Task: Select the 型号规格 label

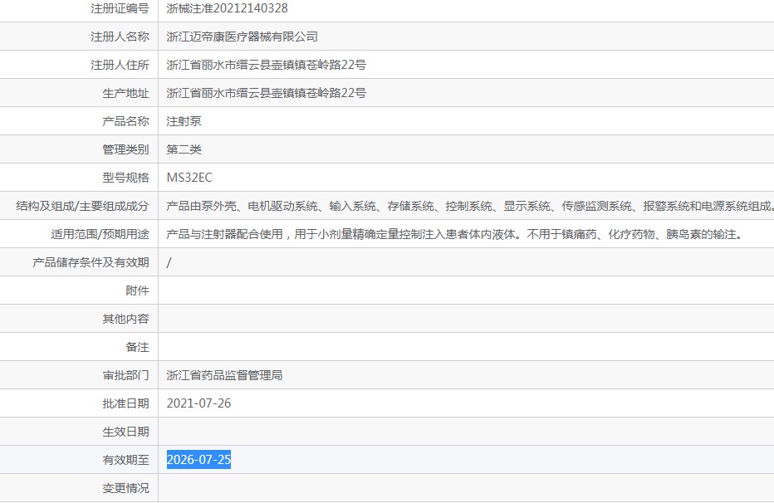Action: click(125, 178)
